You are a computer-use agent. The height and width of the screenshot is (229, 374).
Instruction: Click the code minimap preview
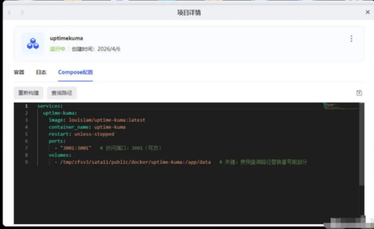click(341, 106)
